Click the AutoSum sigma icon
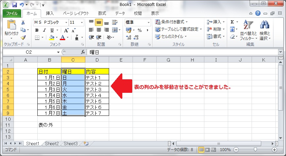Viewport: 286px width, 156px height. [x=232, y=22]
